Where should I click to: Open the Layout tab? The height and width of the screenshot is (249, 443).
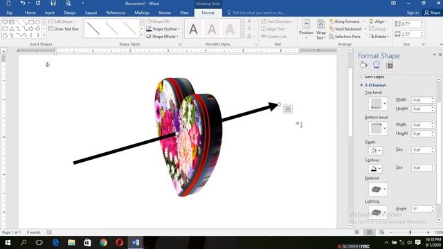tap(91, 12)
